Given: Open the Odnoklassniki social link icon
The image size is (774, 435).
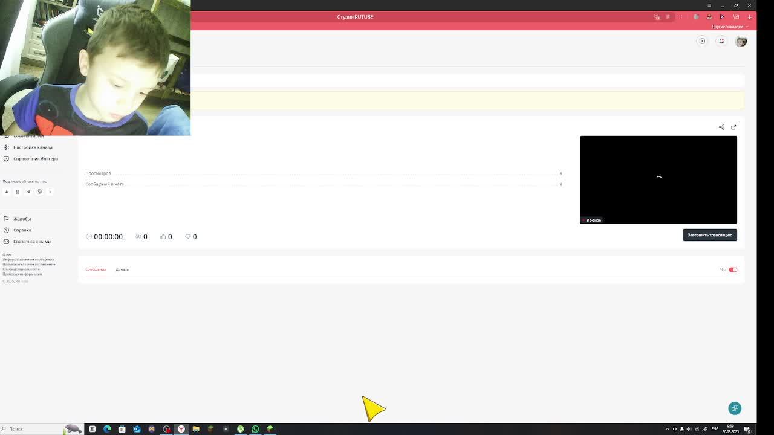Looking at the screenshot, I should coord(18,192).
